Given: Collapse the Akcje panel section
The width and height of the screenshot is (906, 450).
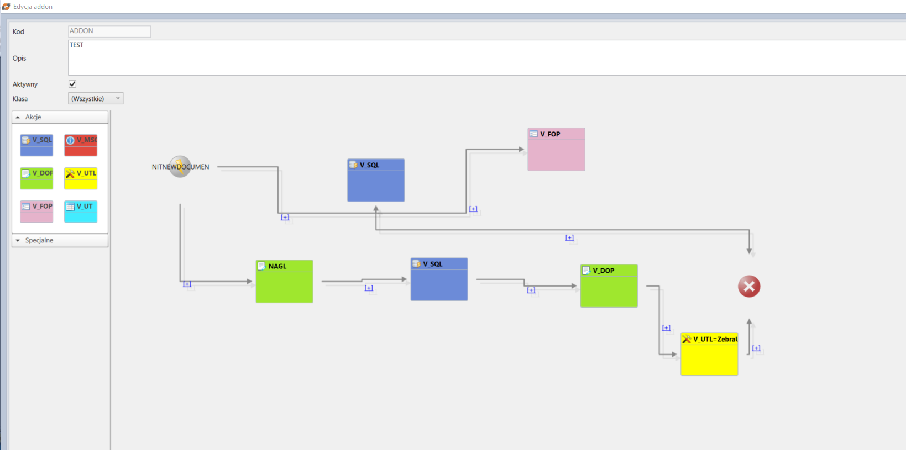Looking at the screenshot, I should click(x=60, y=117).
